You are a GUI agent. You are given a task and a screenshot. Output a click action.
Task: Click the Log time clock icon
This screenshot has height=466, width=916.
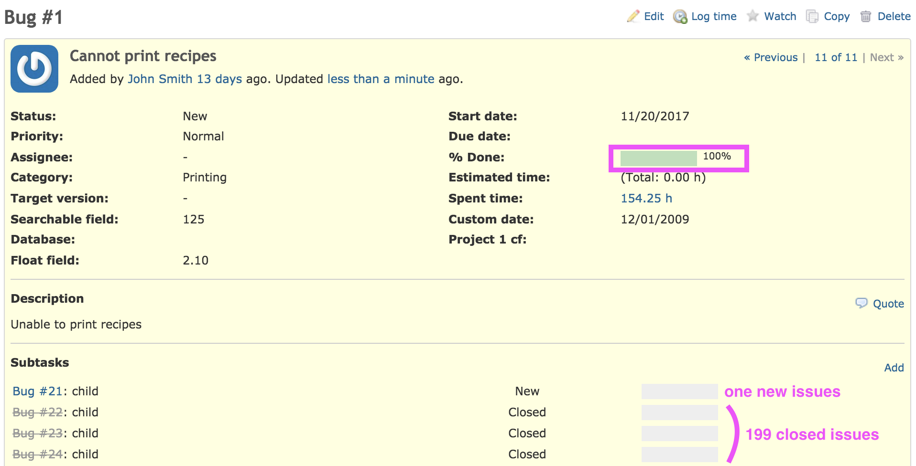click(680, 17)
